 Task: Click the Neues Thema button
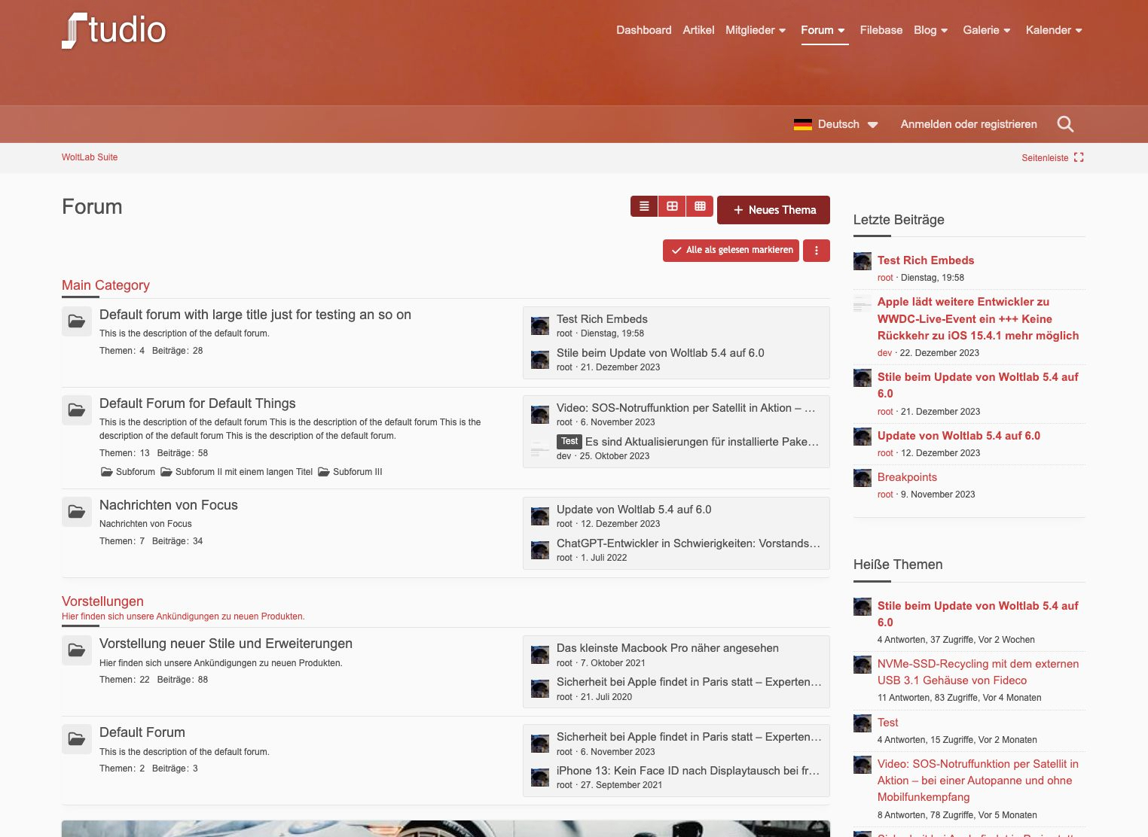click(x=774, y=210)
